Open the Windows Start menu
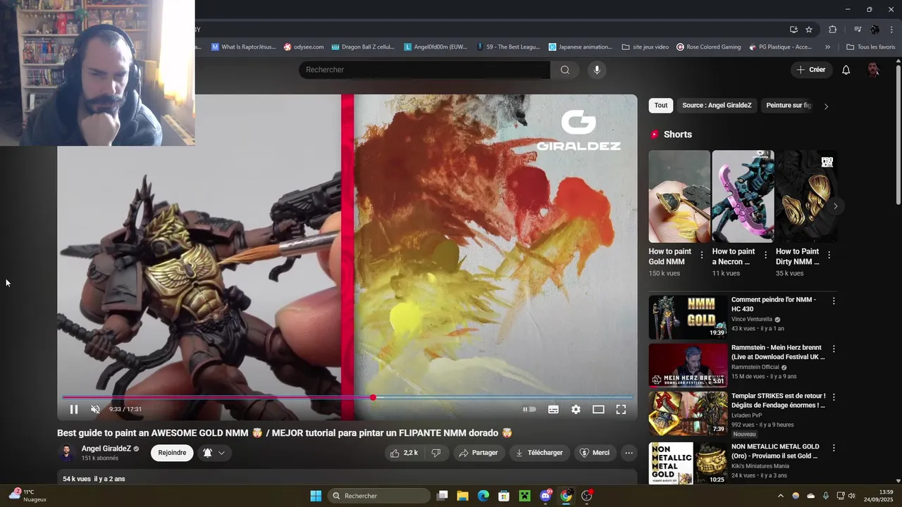902x507 pixels. (x=316, y=496)
